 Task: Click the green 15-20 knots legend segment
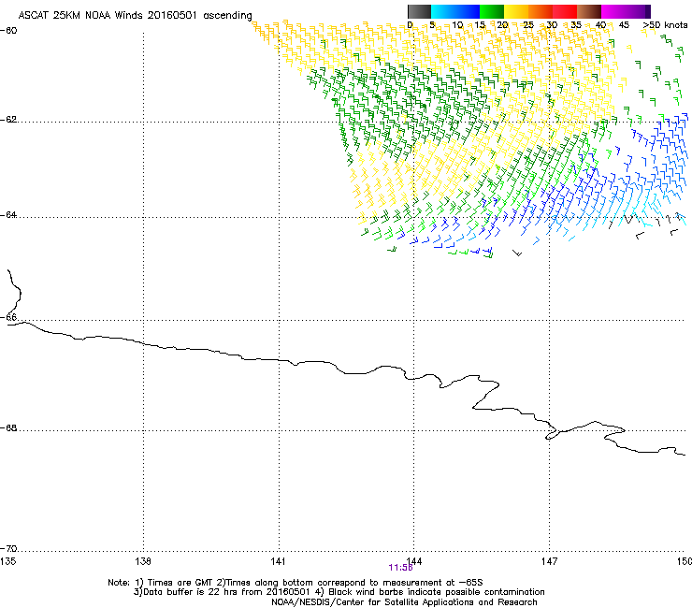click(492, 11)
